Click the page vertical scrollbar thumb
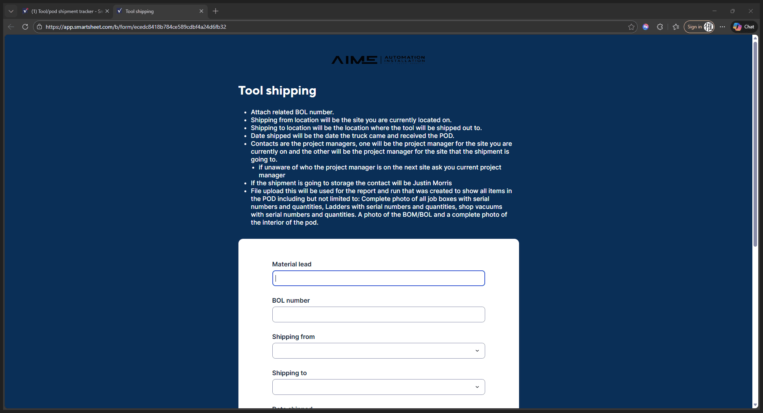The width and height of the screenshot is (763, 413). click(x=755, y=144)
